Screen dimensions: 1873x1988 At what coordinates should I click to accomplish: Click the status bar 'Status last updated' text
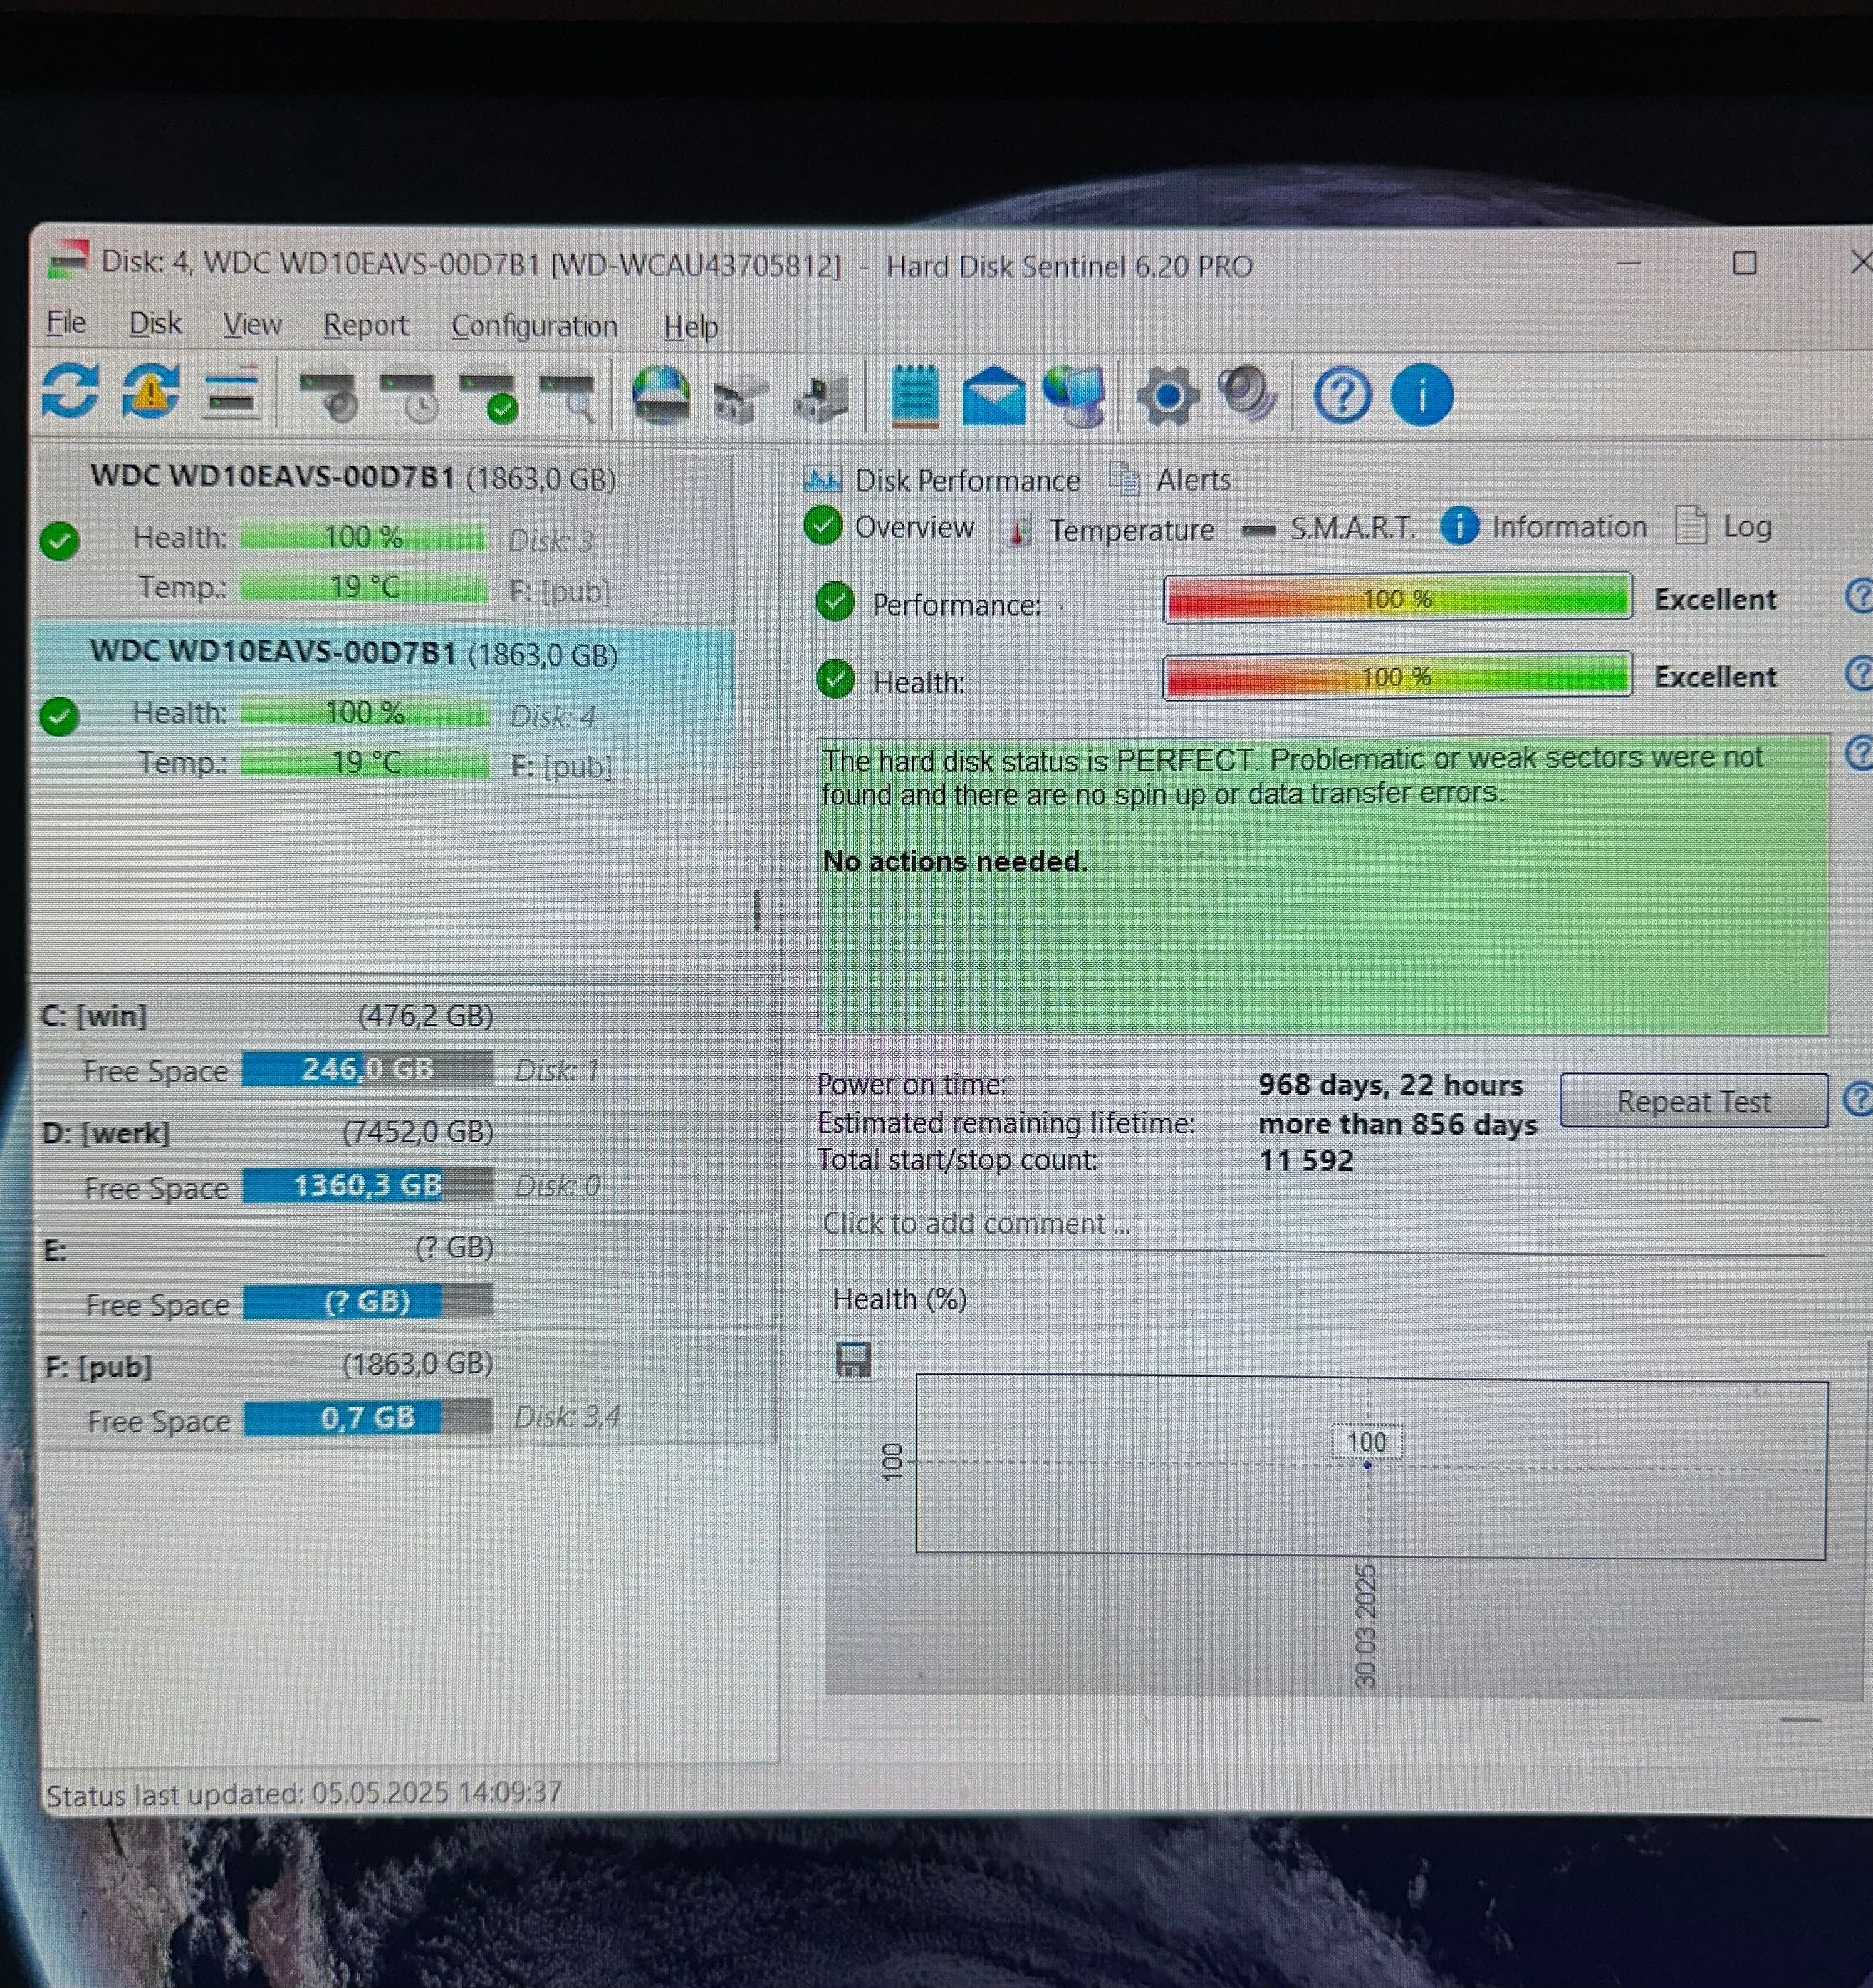pos(304,1793)
